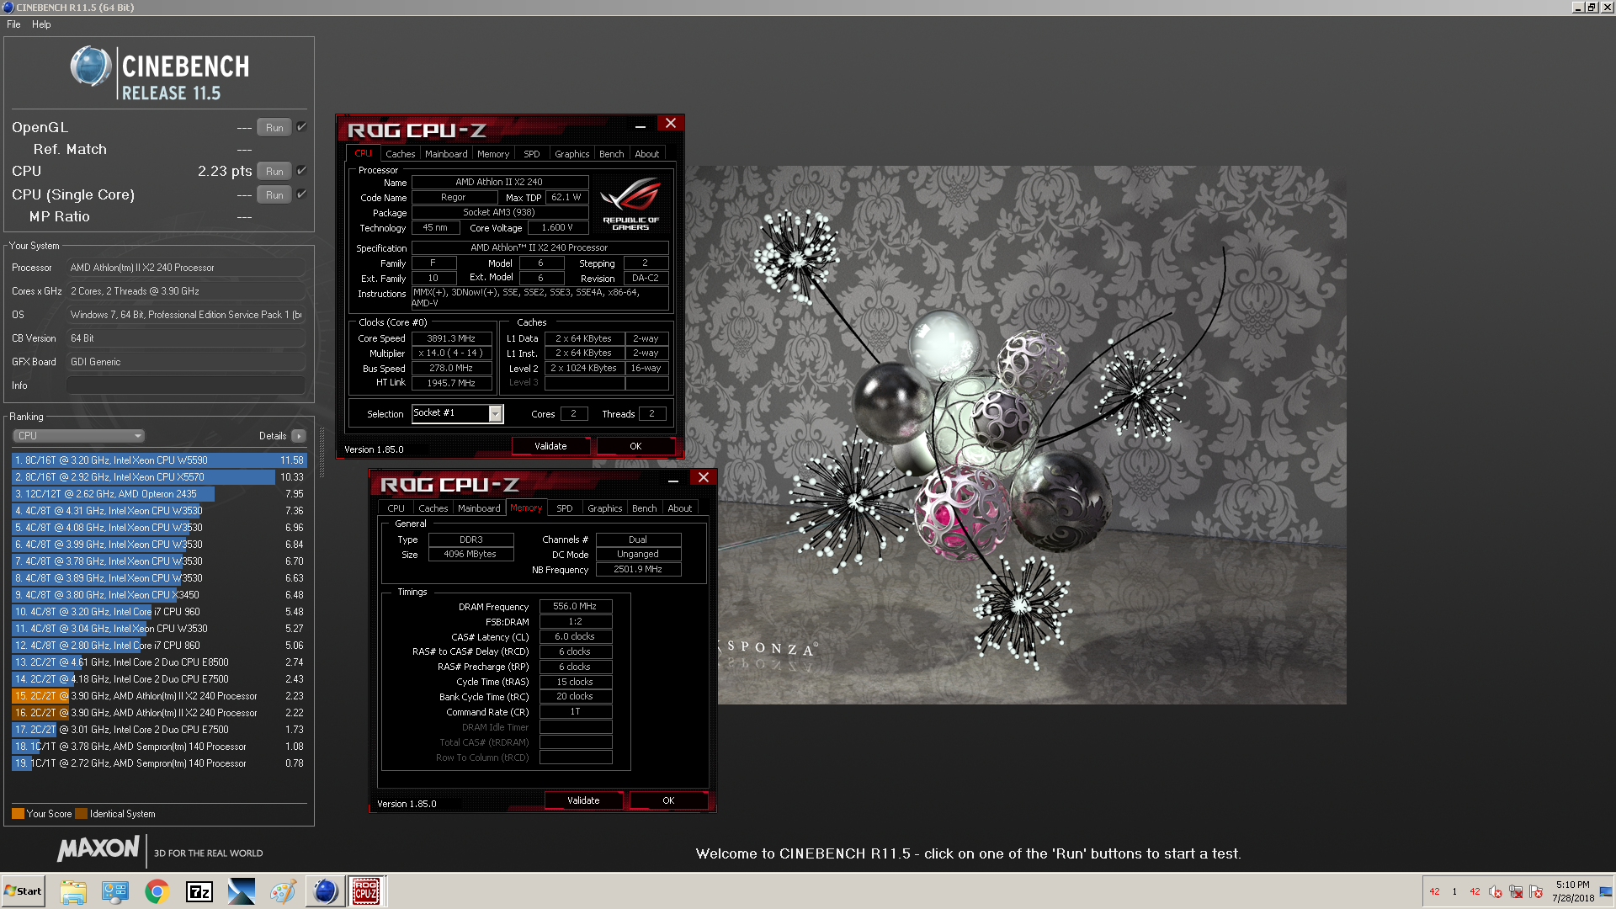The width and height of the screenshot is (1616, 909).
Task: Click the Show Desktop icon in the tray
Action: coord(1606,891)
